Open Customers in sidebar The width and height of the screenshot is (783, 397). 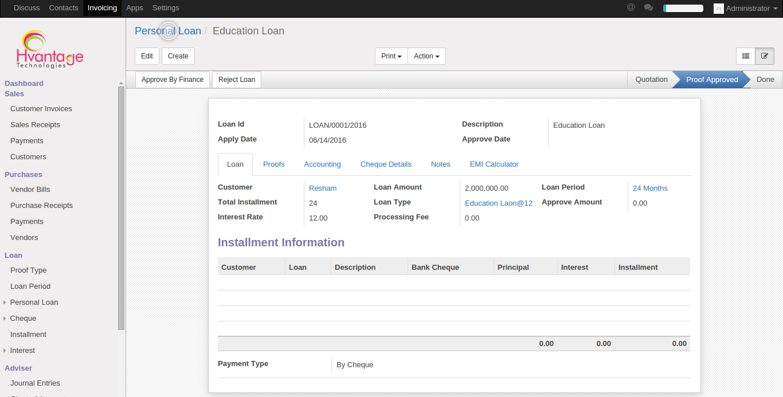point(28,157)
